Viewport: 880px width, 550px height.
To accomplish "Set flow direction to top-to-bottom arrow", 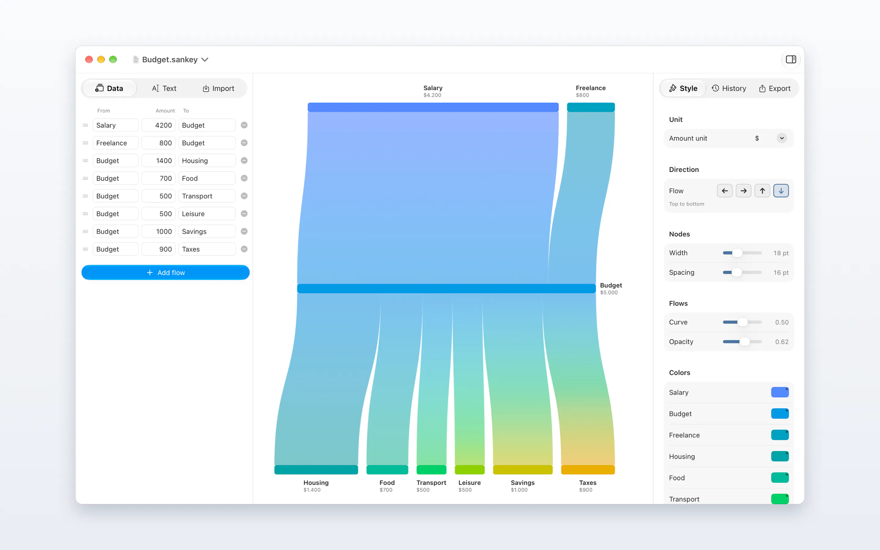I will tap(781, 191).
